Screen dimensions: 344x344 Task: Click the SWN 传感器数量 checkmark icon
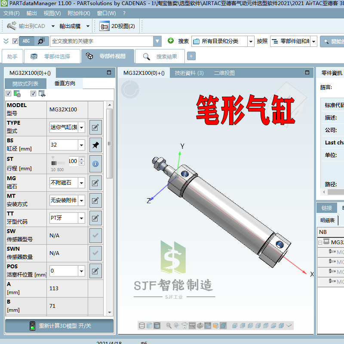[x=95, y=253]
